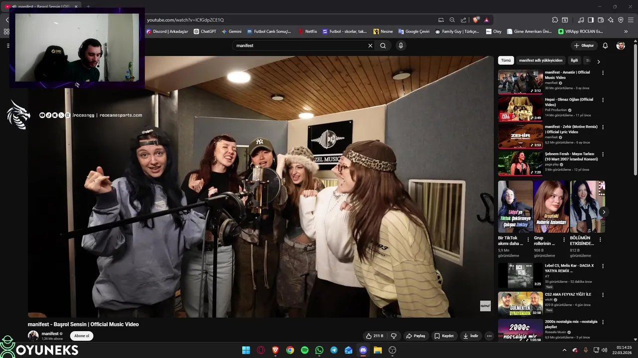Open the YouTube account avatar menu
This screenshot has height=358, width=638.
621,45
